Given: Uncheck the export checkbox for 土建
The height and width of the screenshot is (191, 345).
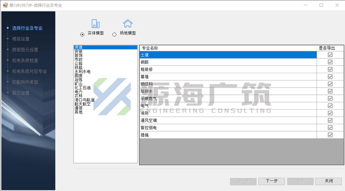Looking at the screenshot, I should [330, 55].
